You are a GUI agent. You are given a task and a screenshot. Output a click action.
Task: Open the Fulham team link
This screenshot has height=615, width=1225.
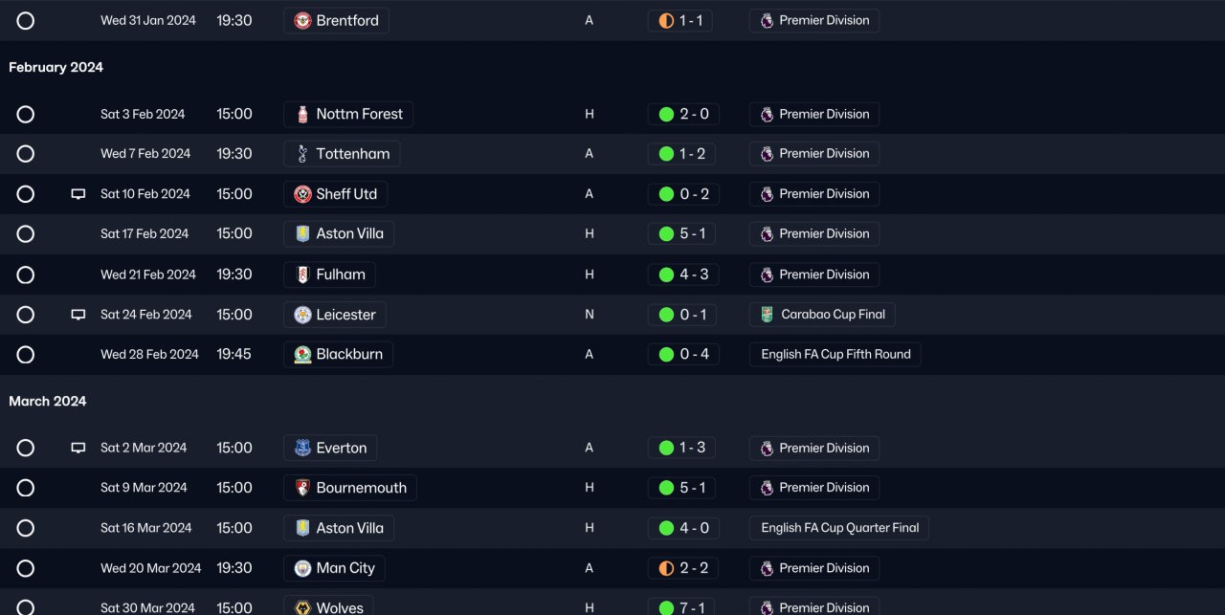341,275
